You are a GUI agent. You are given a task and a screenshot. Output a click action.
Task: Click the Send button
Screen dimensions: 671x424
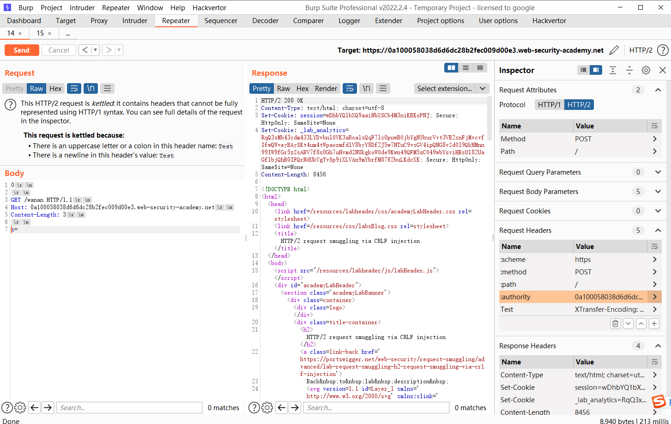(x=21, y=49)
